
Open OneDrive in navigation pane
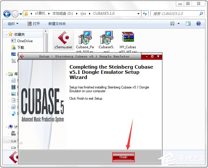tap(25, 41)
